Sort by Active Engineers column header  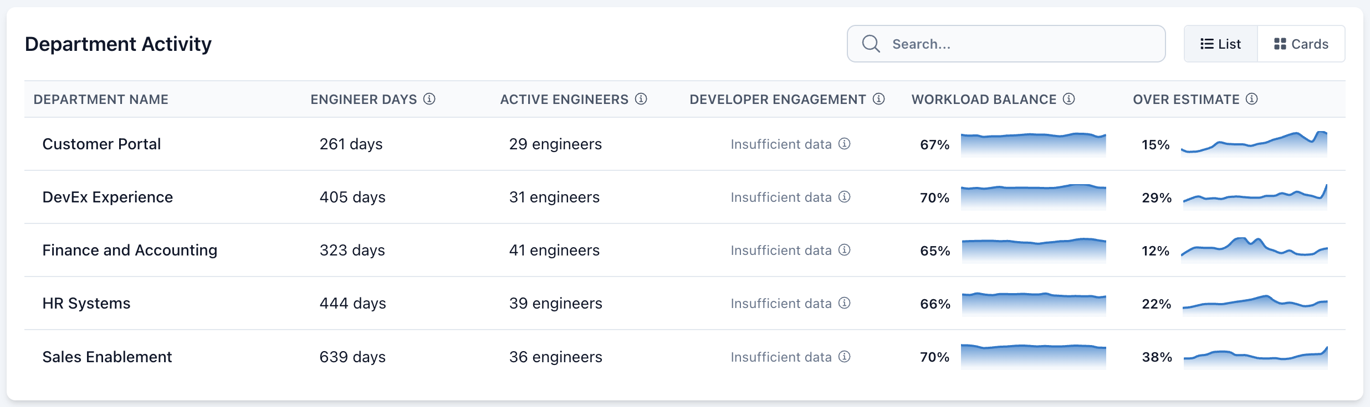point(564,100)
